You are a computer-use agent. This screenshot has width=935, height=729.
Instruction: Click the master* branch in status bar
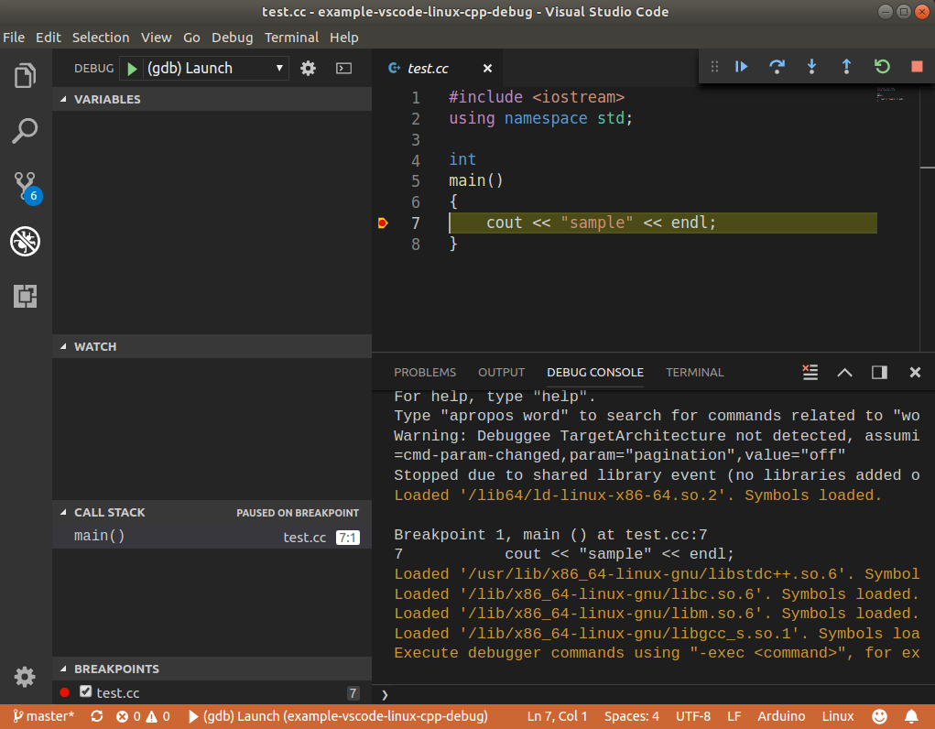[44, 716]
